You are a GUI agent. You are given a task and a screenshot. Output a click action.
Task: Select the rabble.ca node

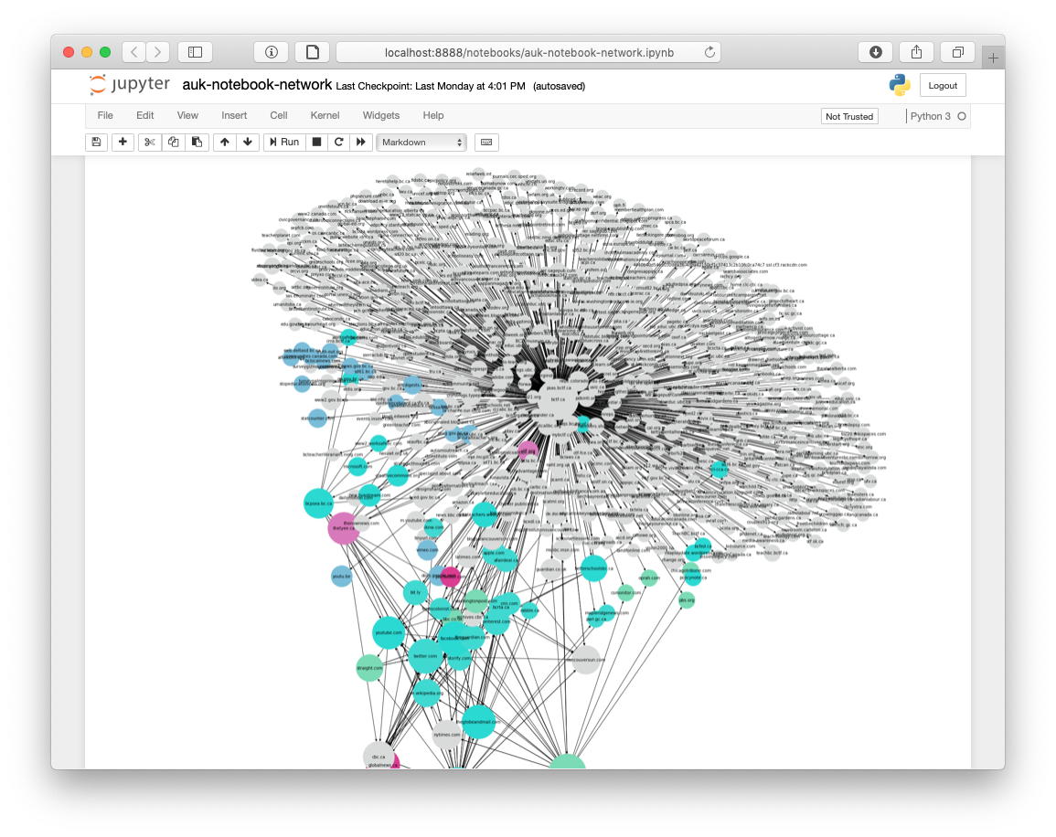pyautogui.click(x=529, y=611)
